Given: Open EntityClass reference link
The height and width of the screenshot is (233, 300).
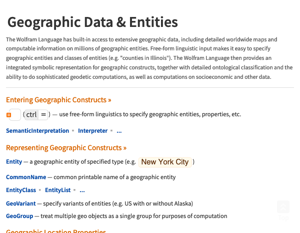Looking at the screenshot, I should click(21, 190).
